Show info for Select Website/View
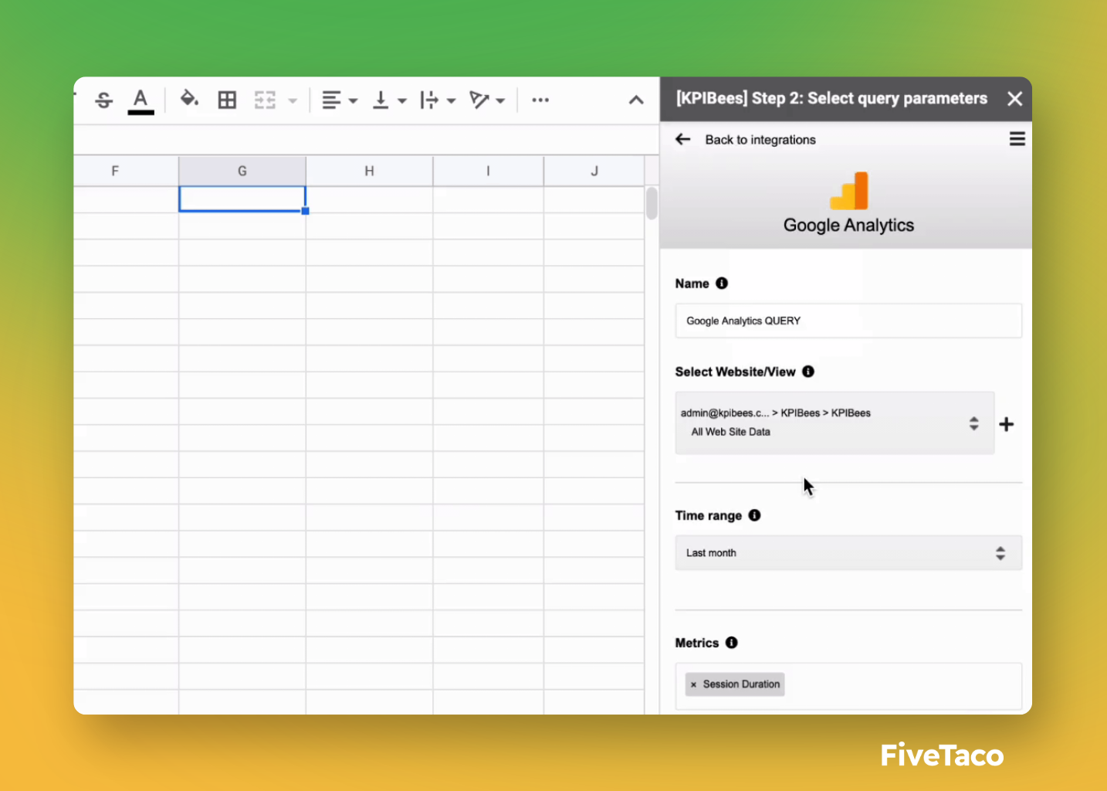 click(x=808, y=372)
